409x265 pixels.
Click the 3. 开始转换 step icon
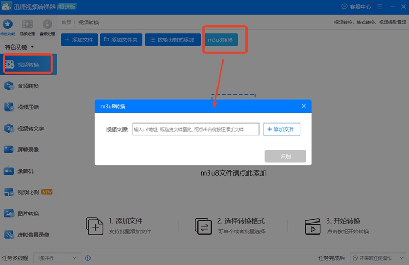click(x=312, y=226)
